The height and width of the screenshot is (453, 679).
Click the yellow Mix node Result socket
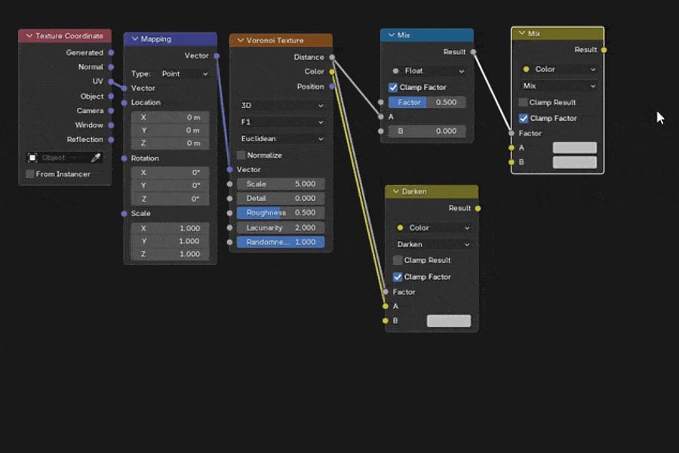[604, 50]
